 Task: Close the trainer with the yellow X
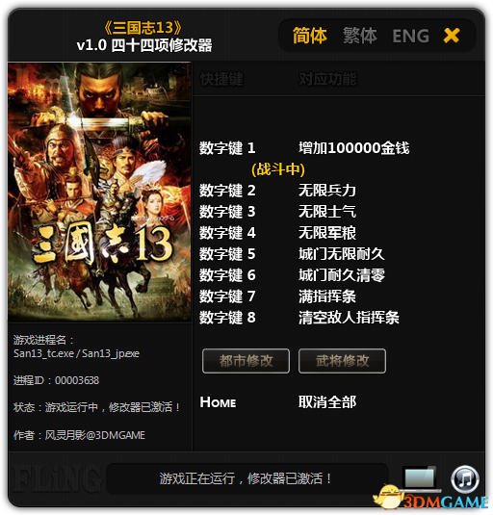tap(452, 36)
